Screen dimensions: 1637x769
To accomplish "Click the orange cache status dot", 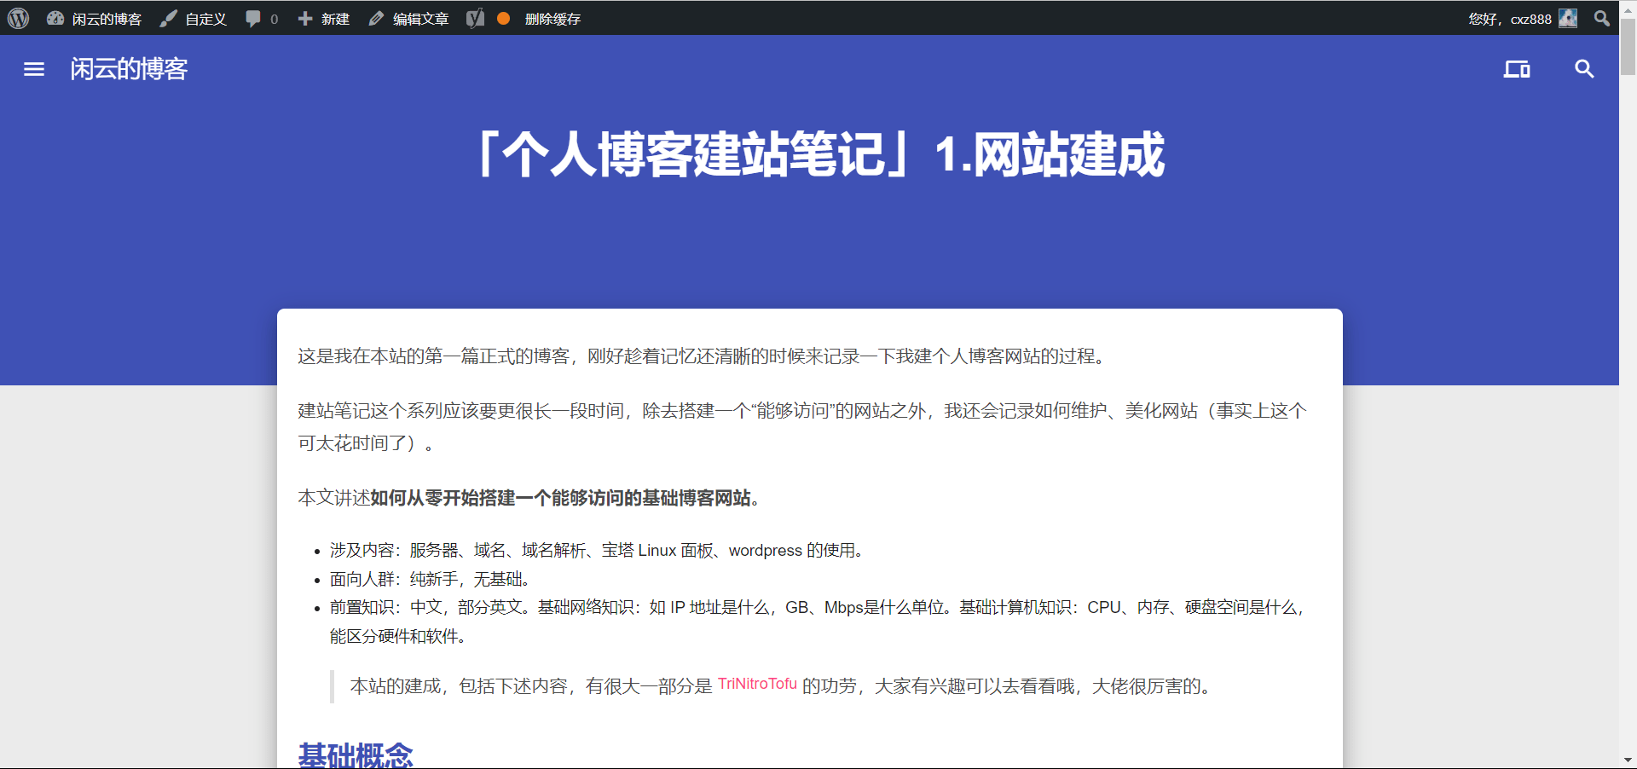I will [502, 18].
